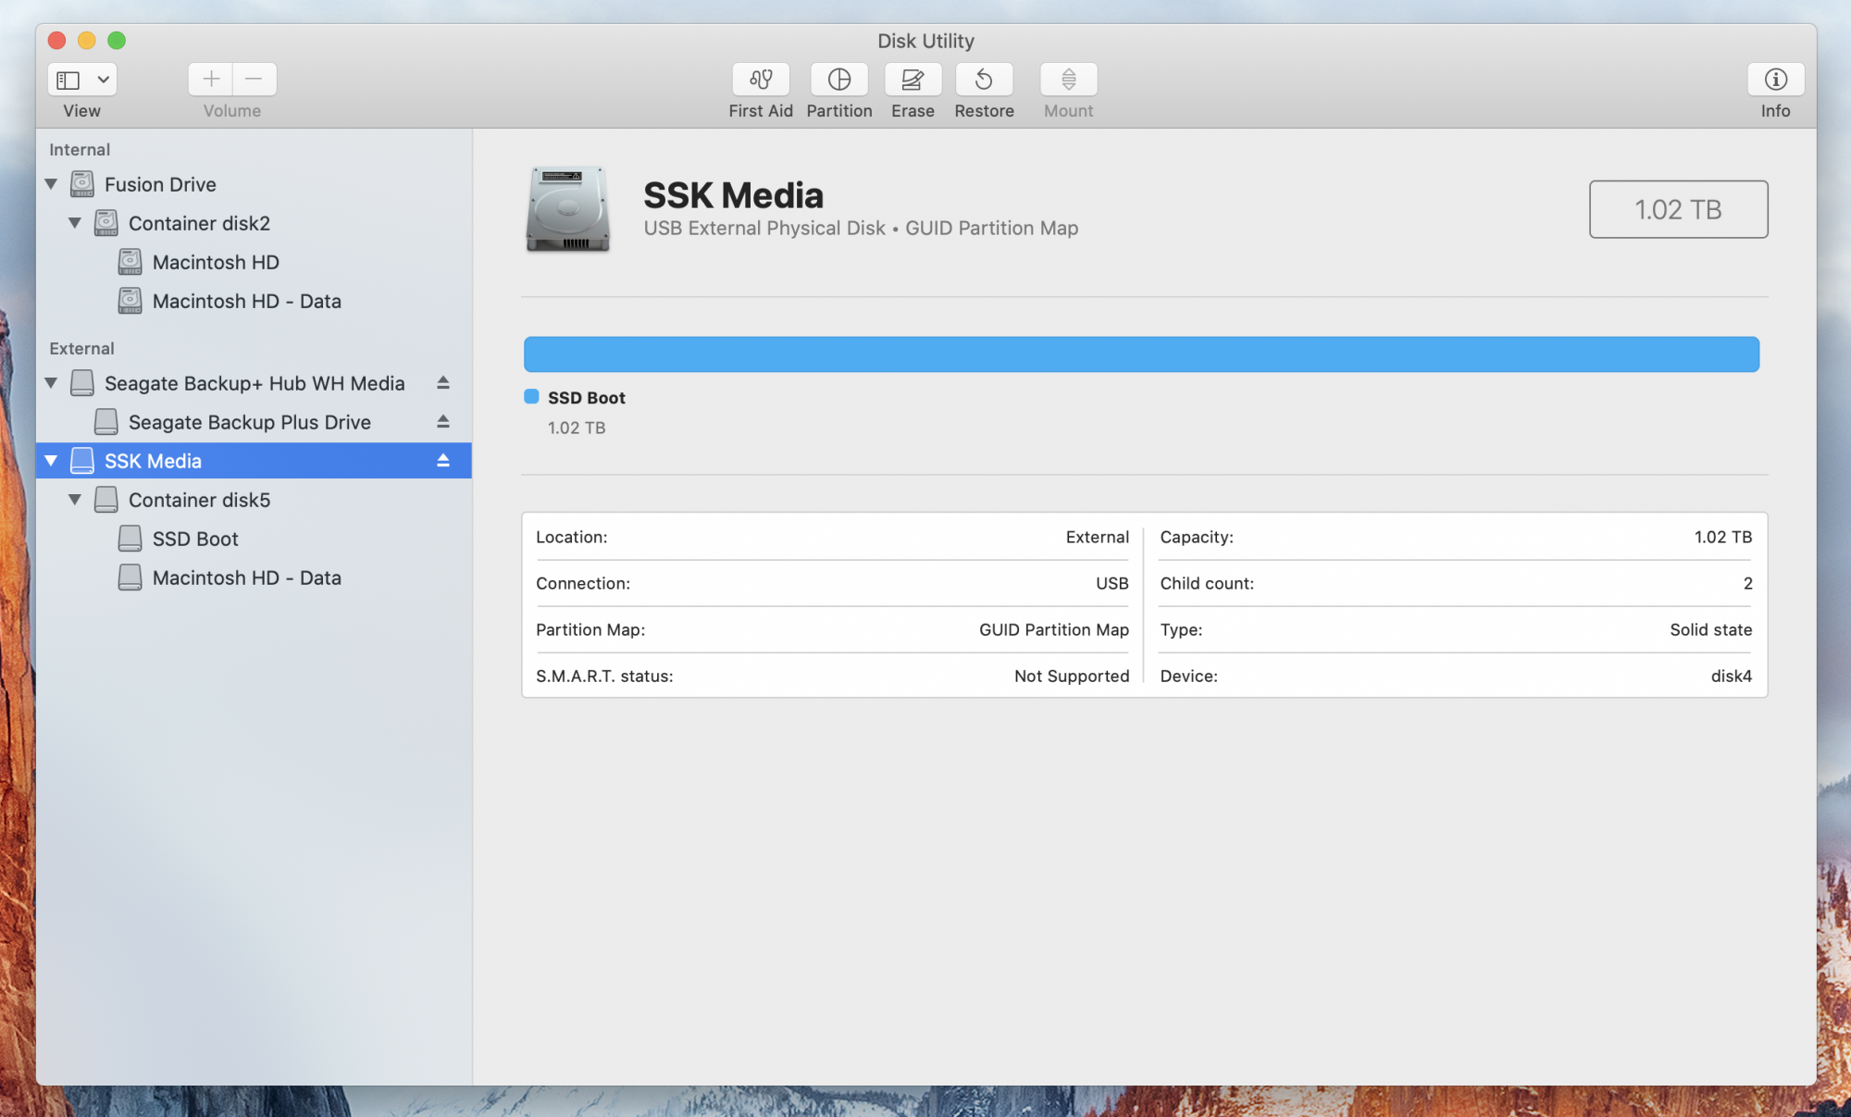Click the 'Not Supported' S.M.A.R.T. value
The width and height of the screenshot is (1851, 1117).
1072,676
